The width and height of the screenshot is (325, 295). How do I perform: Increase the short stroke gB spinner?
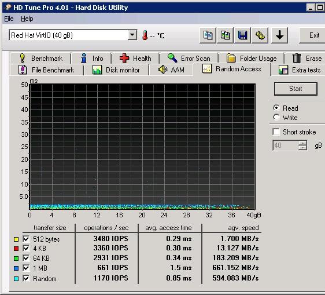click(302, 143)
